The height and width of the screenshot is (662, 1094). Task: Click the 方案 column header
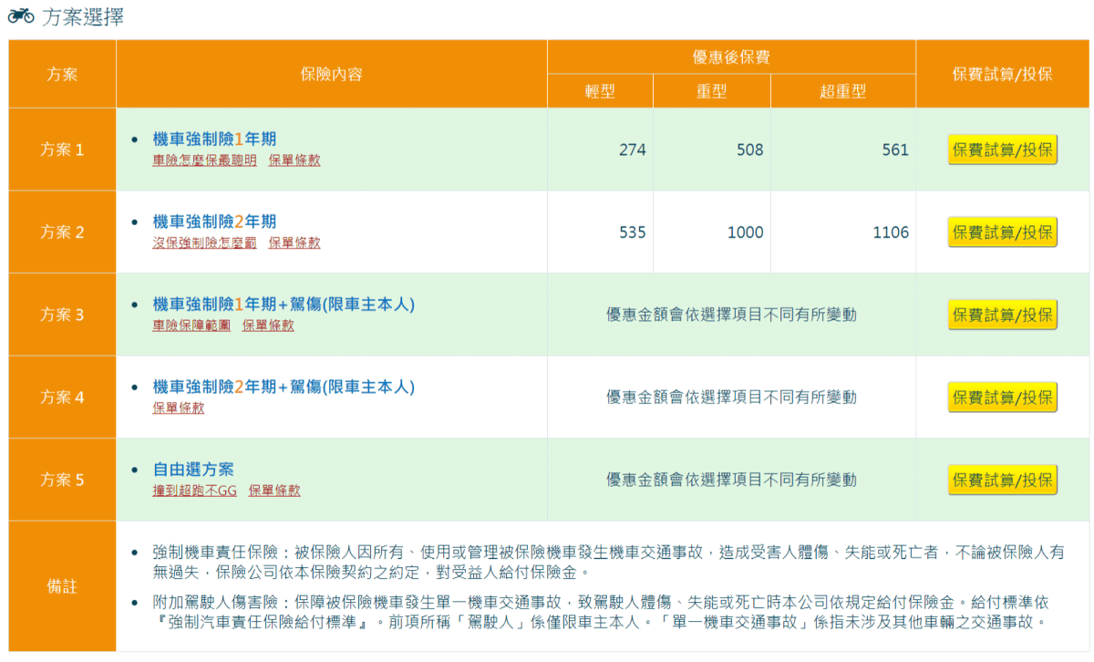[x=62, y=74]
